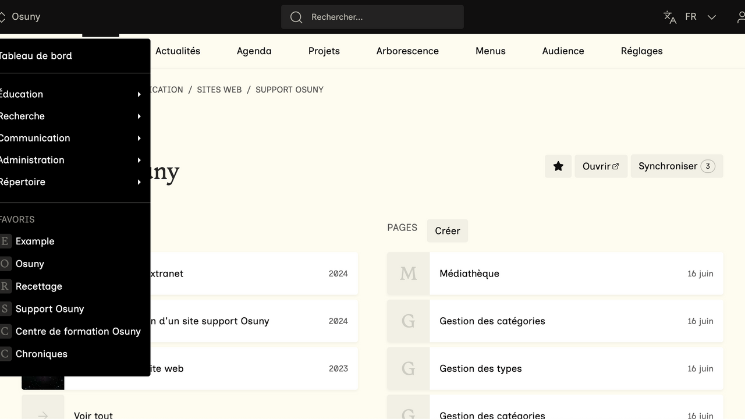
Task: Open the Example favorite with E icon
Action: point(35,242)
